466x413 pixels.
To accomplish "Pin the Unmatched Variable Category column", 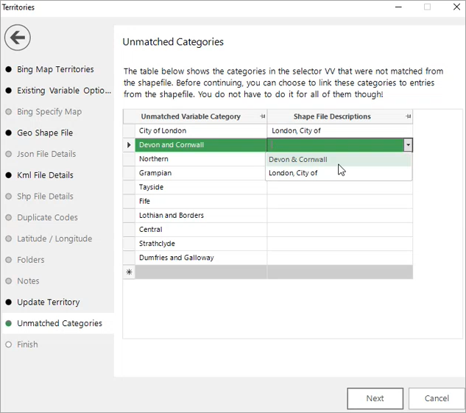I will [262, 116].
